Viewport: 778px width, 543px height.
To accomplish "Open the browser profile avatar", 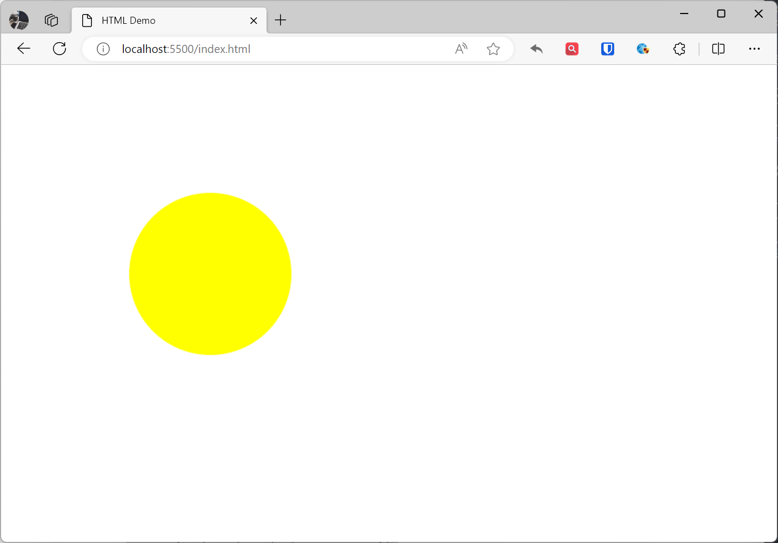I will click(19, 21).
